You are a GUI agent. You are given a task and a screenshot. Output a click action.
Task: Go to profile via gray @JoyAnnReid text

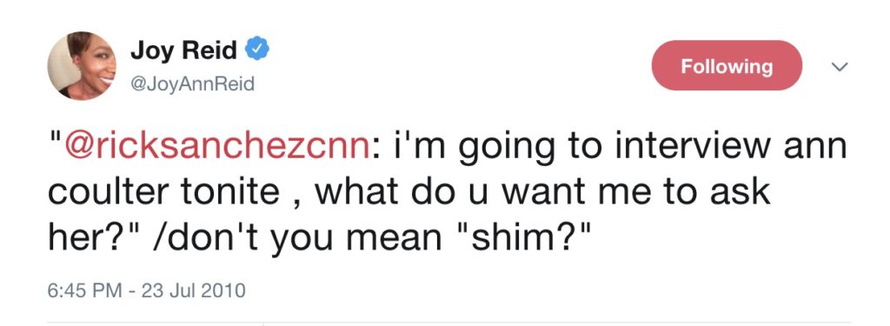[192, 84]
